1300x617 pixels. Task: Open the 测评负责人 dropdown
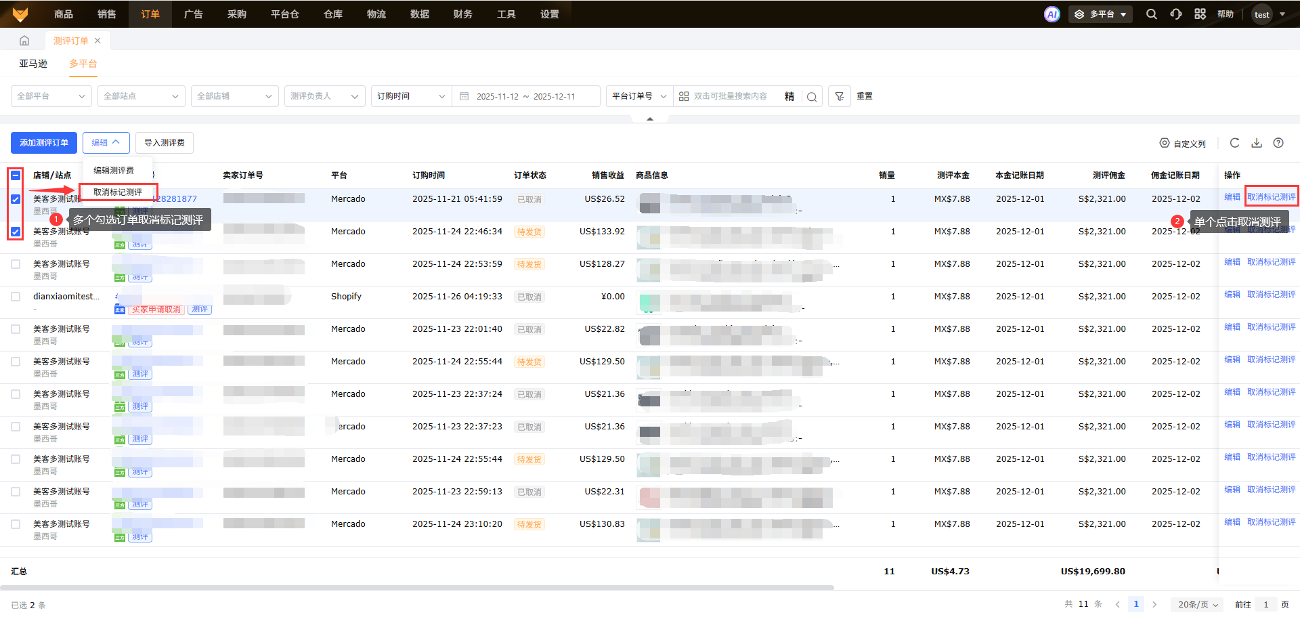324,96
